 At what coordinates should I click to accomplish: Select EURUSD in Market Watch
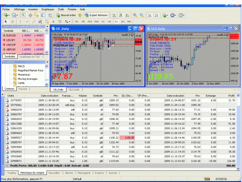23,35
